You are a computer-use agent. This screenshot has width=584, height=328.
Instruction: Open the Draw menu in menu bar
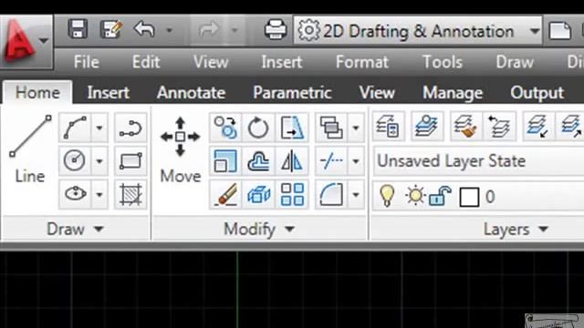pyautogui.click(x=515, y=62)
